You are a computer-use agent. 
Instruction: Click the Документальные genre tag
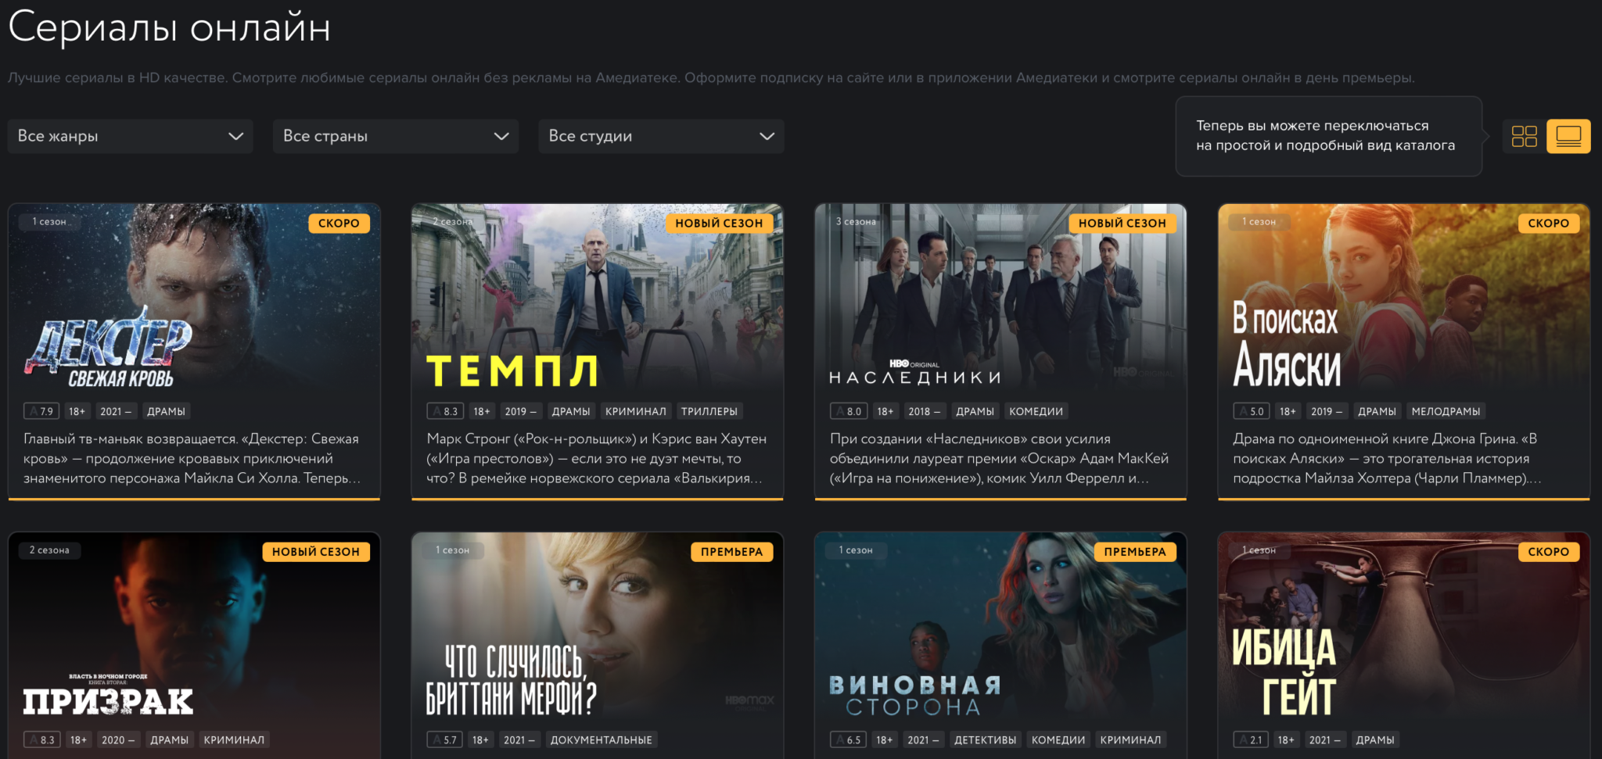tap(601, 739)
